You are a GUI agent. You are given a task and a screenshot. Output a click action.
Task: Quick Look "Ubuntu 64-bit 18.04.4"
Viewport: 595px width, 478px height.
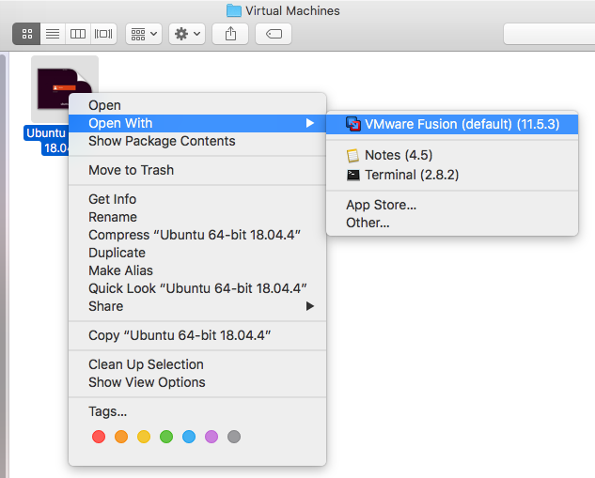coord(197,288)
